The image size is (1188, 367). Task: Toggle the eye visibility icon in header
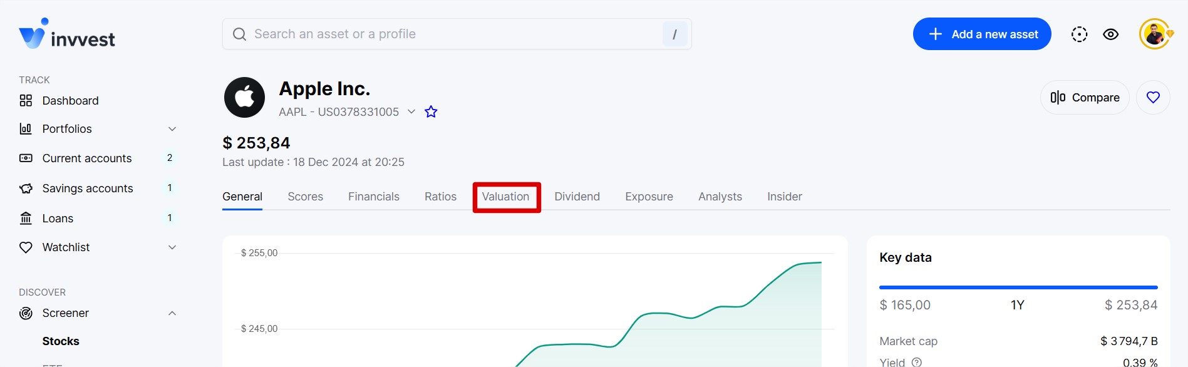click(x=1111, y=34)
